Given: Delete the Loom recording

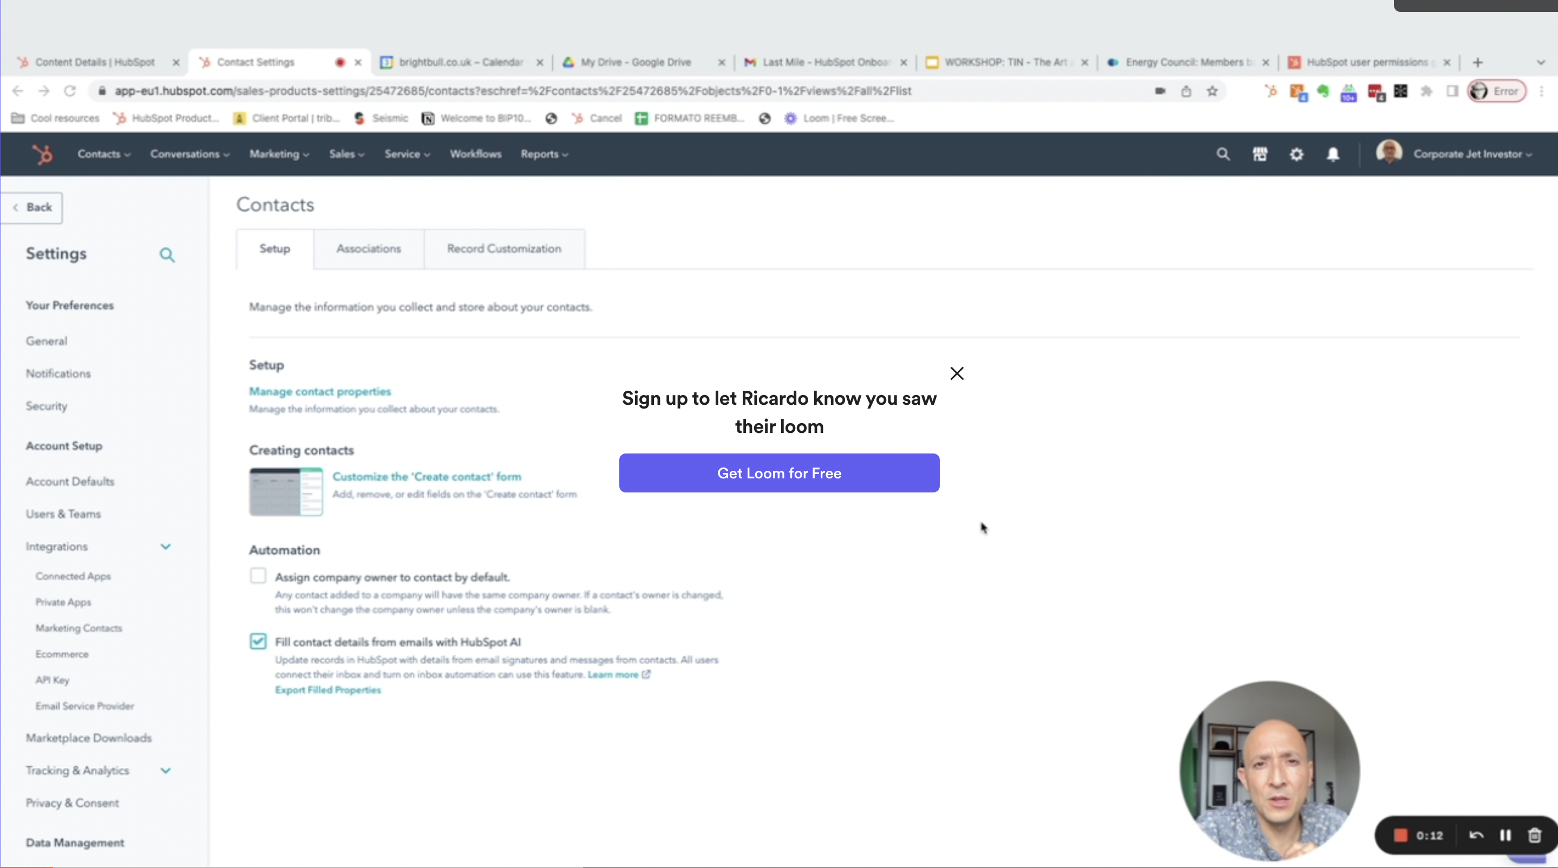Looking at the screenshot, I should click(1534, 836).
